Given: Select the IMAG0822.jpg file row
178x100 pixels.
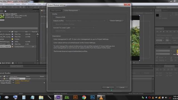Looking at the screenshot, I should 18,42.
